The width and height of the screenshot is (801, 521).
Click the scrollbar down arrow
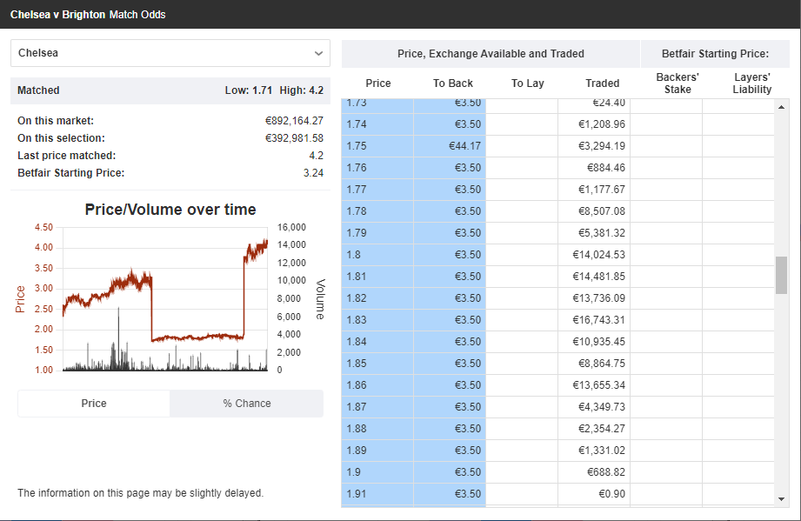tap(781, 499)
